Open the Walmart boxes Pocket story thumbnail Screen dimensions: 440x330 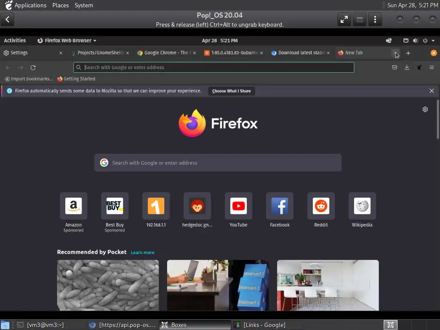click(x=218, y=285)
